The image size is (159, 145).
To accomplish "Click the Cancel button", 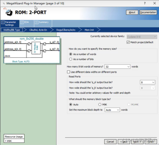I will tap(110, 142).
